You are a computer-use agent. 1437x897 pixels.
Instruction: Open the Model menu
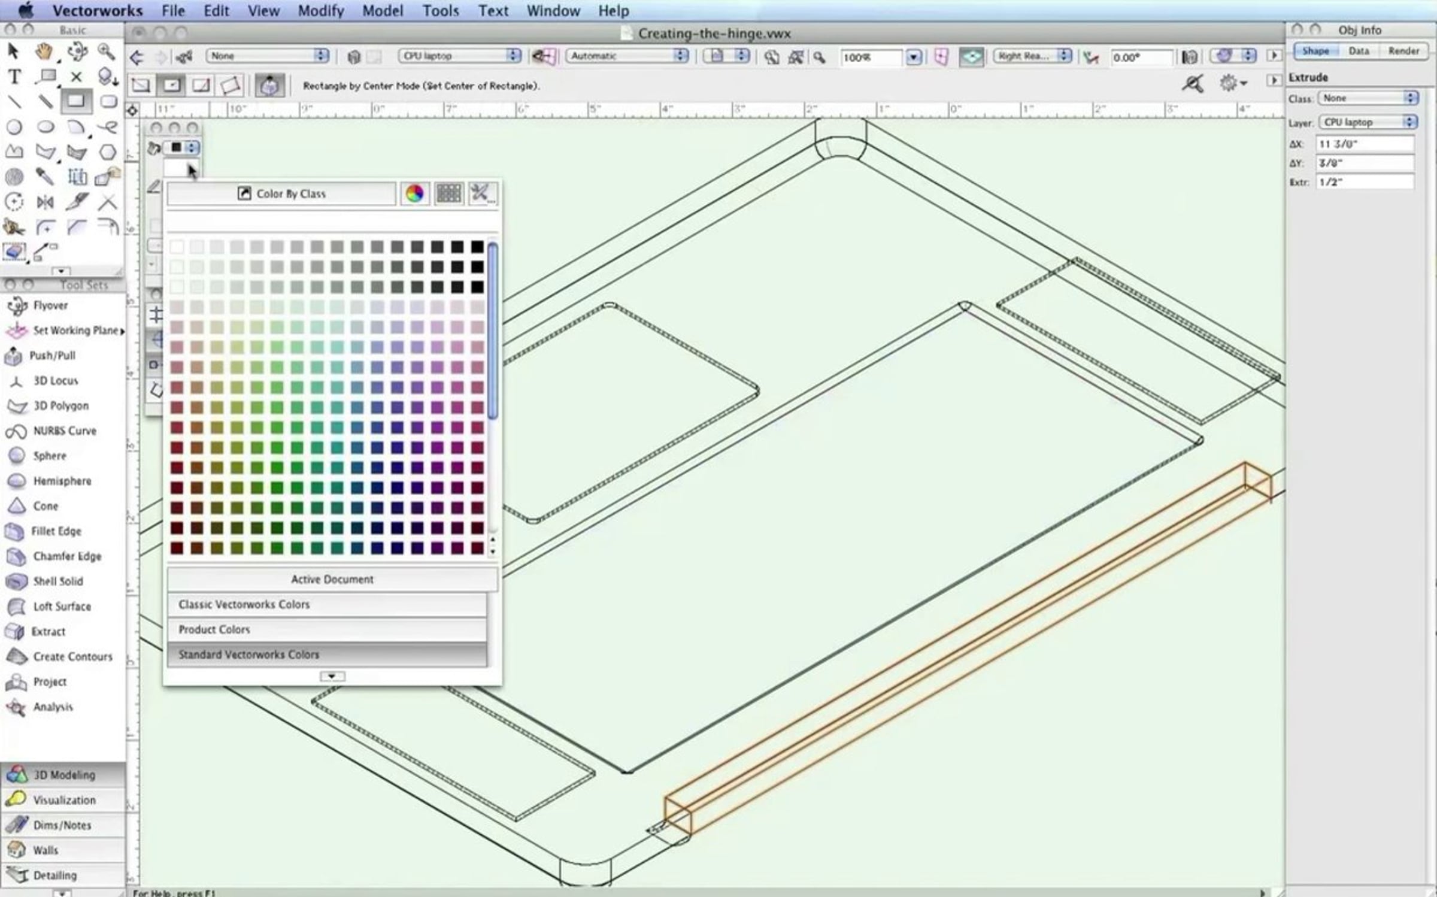point(382,11)
